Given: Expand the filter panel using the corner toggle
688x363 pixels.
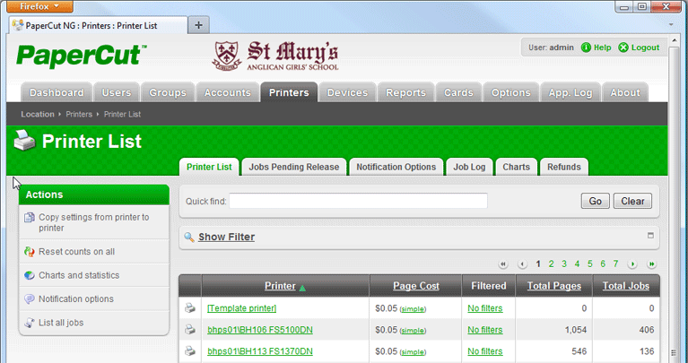Looking at the screenshot, I should tap(650, 236).
